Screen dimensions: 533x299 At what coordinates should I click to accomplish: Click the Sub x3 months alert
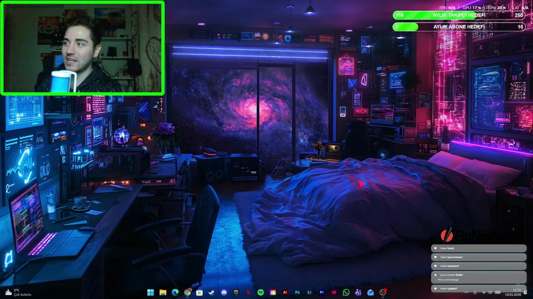479,277
